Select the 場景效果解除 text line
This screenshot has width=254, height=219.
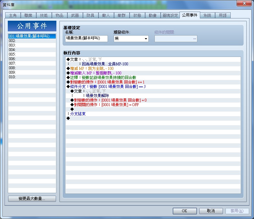click(153, 96)
